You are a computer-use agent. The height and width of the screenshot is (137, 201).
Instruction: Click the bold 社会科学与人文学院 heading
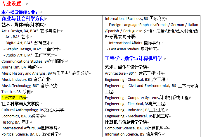click(20, 104)
